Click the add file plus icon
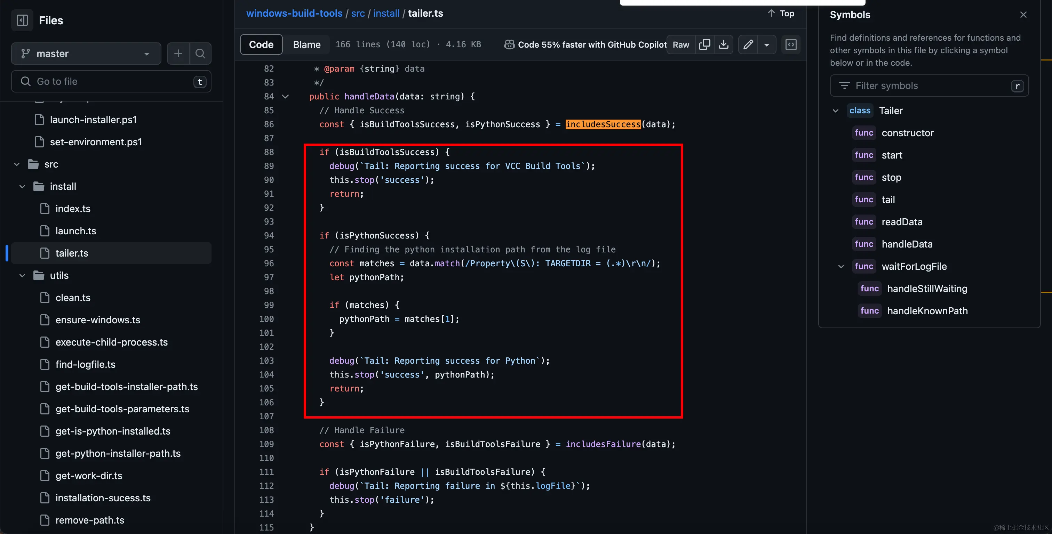The height and width of the screenshot is (534, 1052). pyautogui.click(x=178, y=54)
